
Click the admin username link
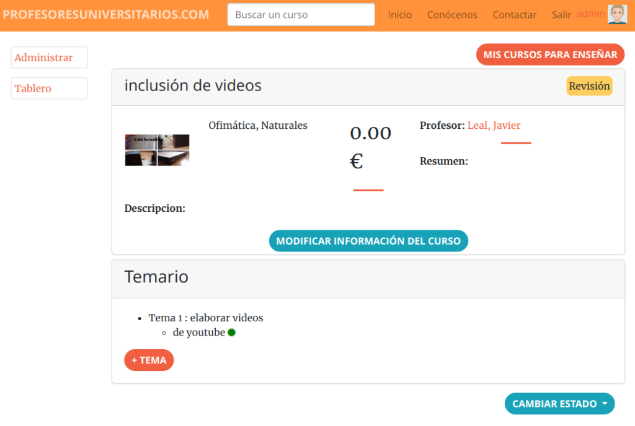click(590, 14)
